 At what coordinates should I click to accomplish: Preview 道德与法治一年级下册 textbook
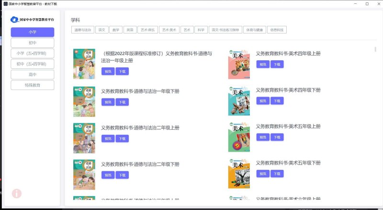click(x=108, y=102)
